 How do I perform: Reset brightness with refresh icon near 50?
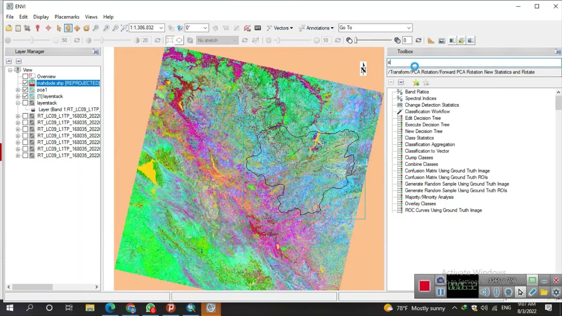(x=77, y=40)
